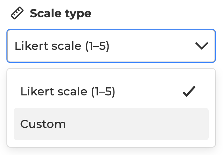Focus the blue-outlined Scale type field

[x=111, y=46]
